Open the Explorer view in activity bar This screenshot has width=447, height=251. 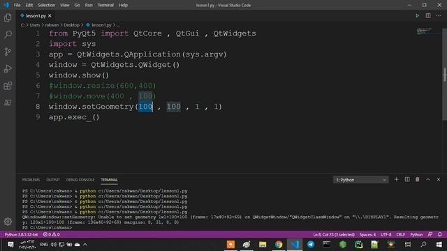(8, 17)
